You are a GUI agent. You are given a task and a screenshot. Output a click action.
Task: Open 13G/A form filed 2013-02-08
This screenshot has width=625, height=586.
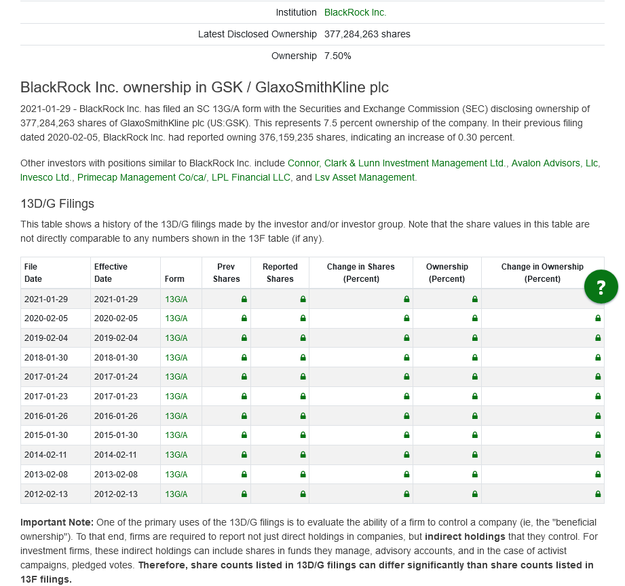pos(176,475)
